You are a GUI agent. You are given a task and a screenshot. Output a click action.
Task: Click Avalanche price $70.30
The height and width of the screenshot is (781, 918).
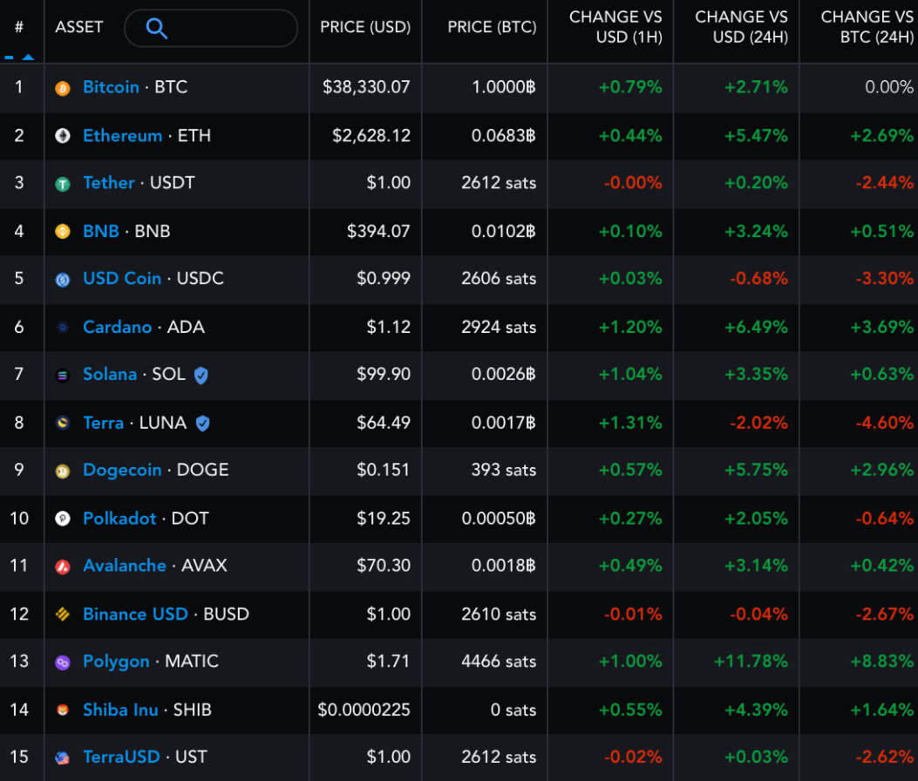point(384,565)
